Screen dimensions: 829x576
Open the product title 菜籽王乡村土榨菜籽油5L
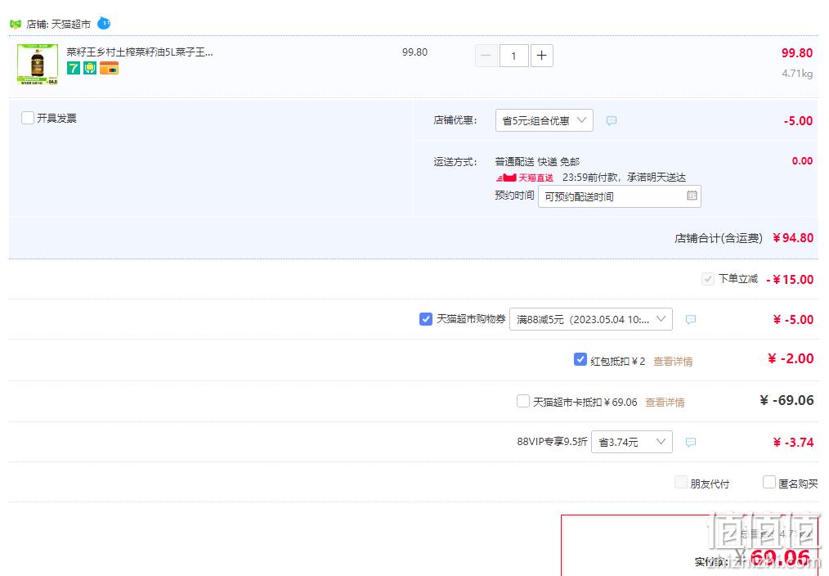point(140,52)
